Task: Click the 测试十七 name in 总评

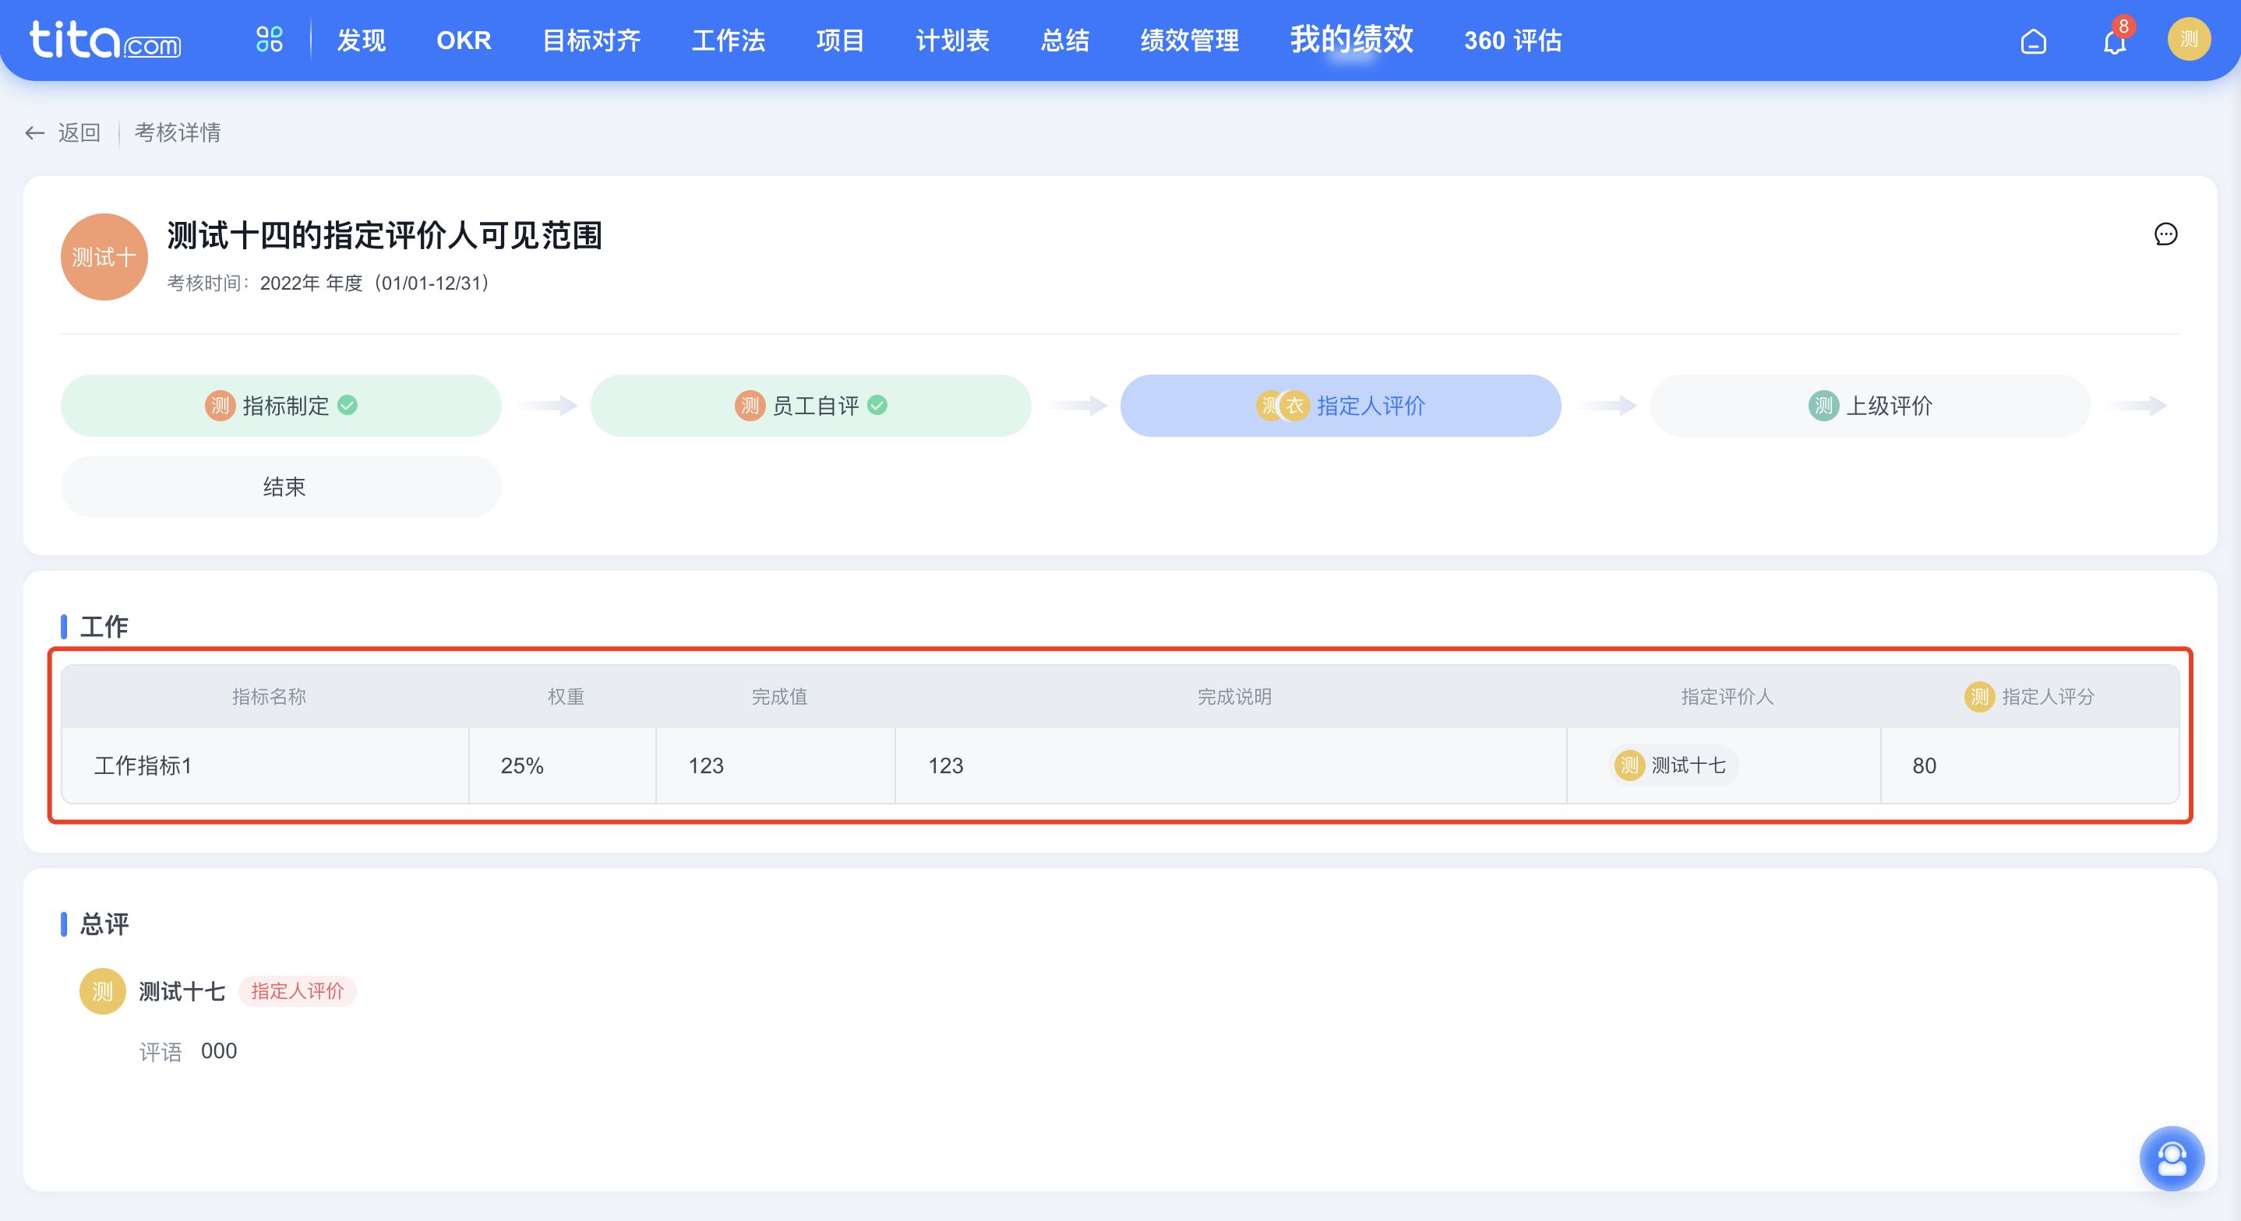Action: coord(182,991)
